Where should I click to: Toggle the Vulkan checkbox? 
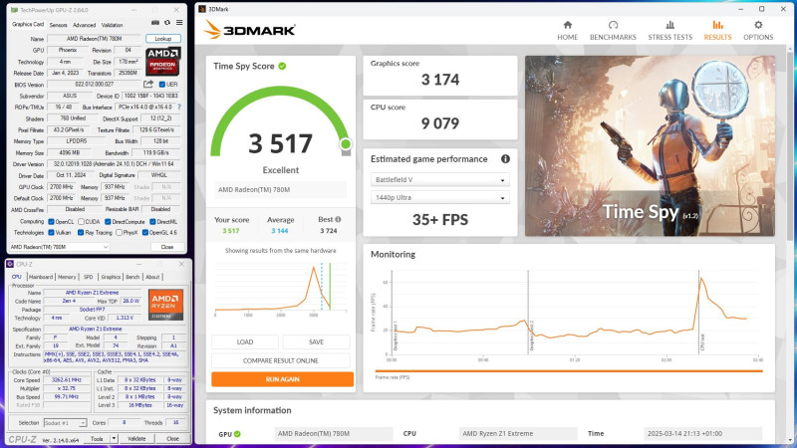coord(51,233)
